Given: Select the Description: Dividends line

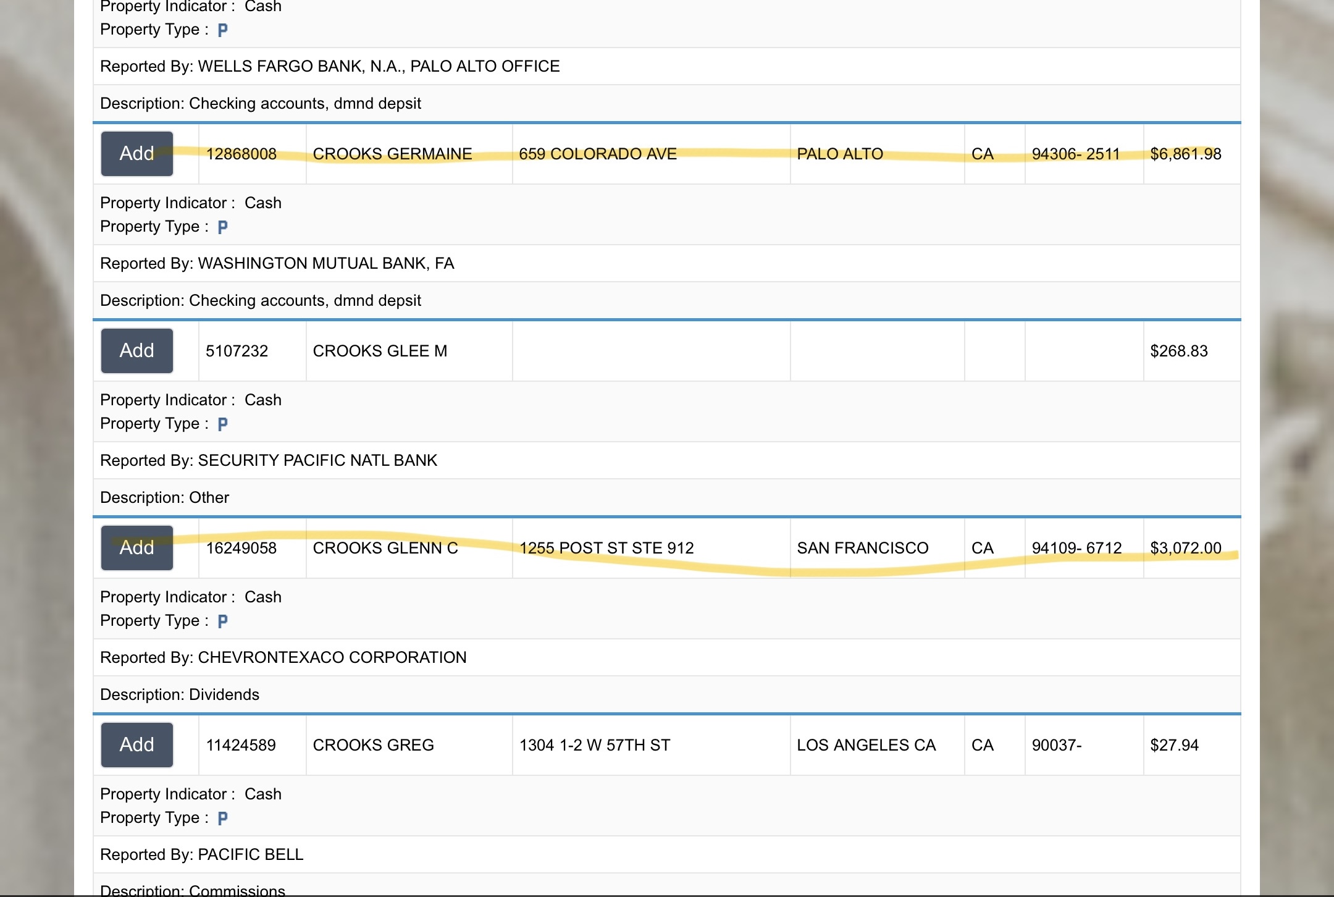Looking at the screenshot, I should click(x=666, y=694).
